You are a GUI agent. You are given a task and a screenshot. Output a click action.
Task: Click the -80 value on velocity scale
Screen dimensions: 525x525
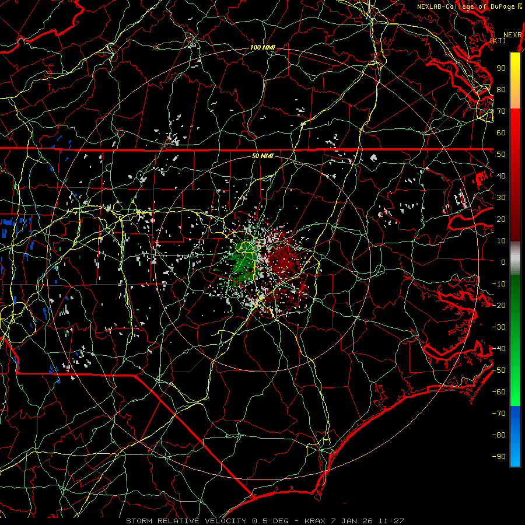click(x=499, y=435)
